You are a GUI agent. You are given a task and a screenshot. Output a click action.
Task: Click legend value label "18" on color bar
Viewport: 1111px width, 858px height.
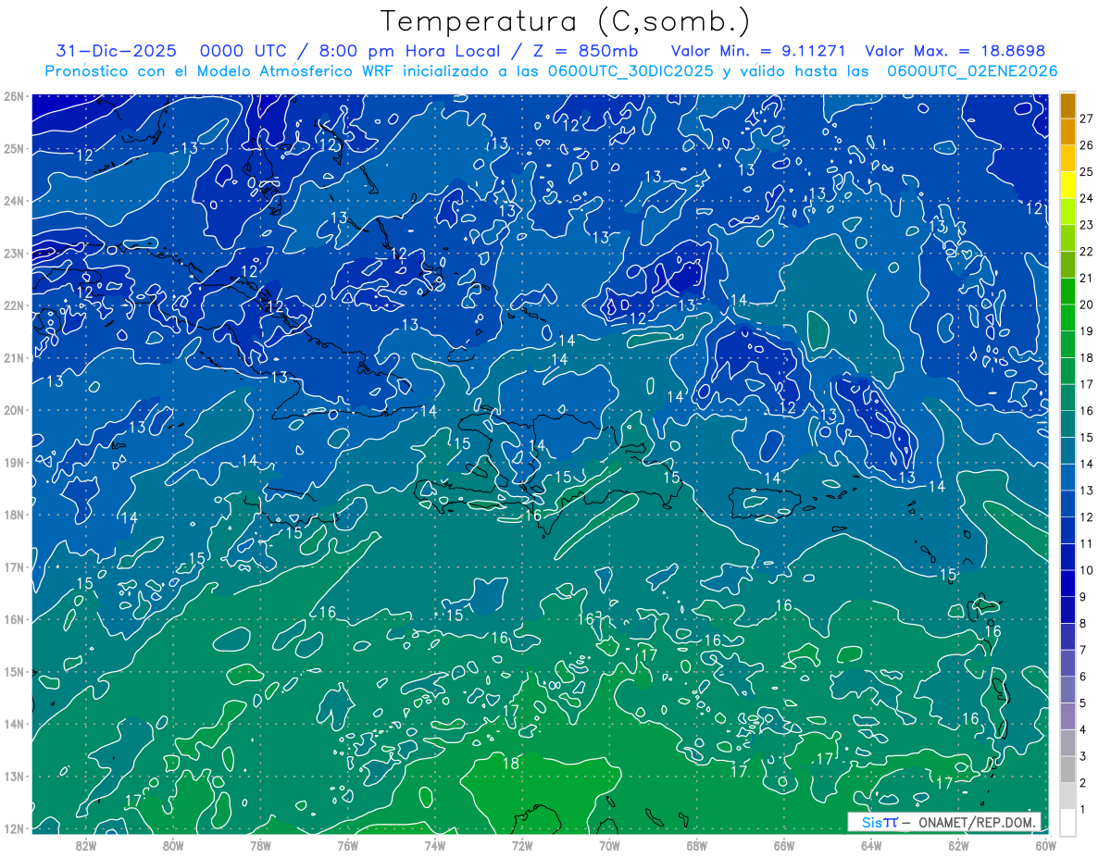pyautogui.click(x=1086, y=358)
